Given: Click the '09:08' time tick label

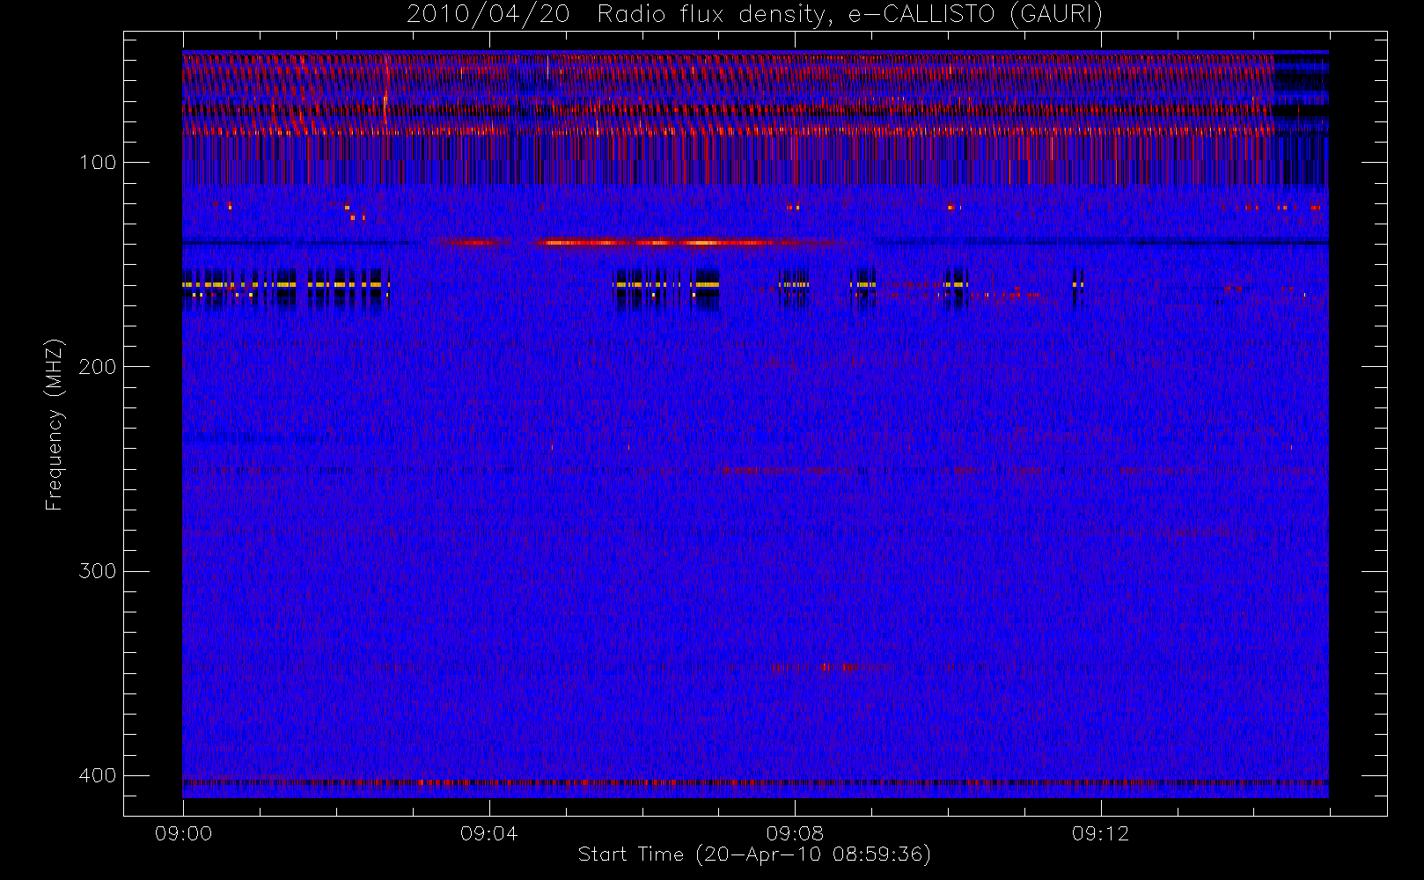Looking at the screenshot, I should tap(795, 833).
